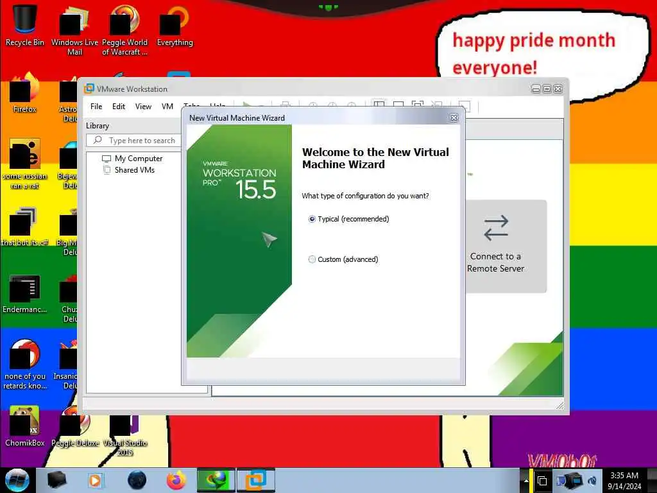Image resolution: width=657 pixels, height=493 pixels.
Task: Close the New Virtual Machine Wizard dialog
Action: point(454,118)
